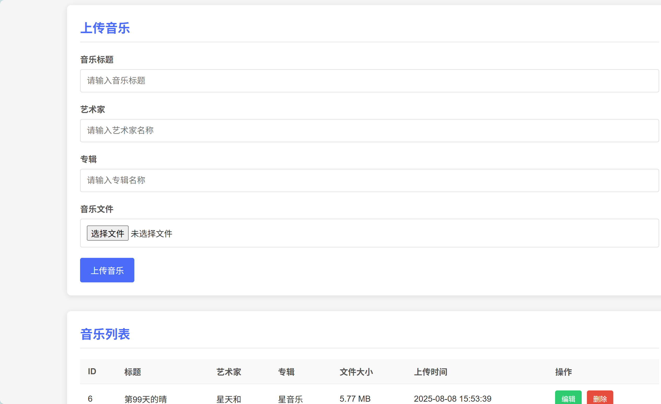Click the 星天和 artist cell

(x=229, y=399)
